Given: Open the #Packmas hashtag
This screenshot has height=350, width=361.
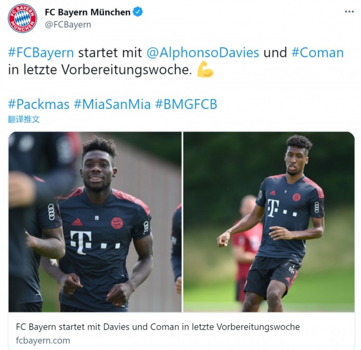Looking at the screenshot, I should coord(39,104).
